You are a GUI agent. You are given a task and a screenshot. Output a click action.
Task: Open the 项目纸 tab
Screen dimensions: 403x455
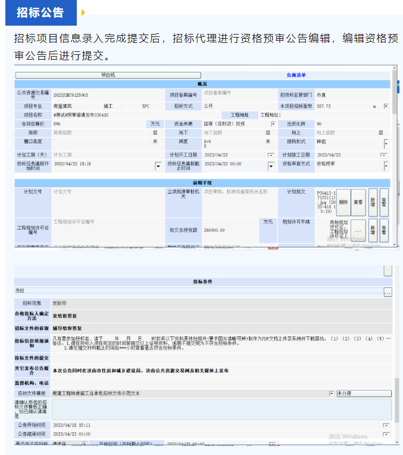108,76
